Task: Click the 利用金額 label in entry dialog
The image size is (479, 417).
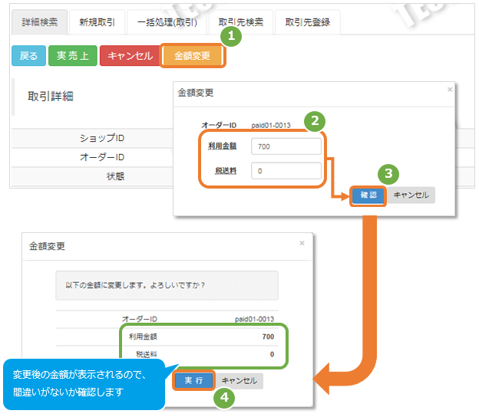Action: pyautogui.click(x=222, y=146)
